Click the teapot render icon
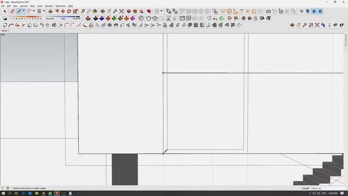The height and width of the screenshot is (196, 348). click(x=148, y=18)
